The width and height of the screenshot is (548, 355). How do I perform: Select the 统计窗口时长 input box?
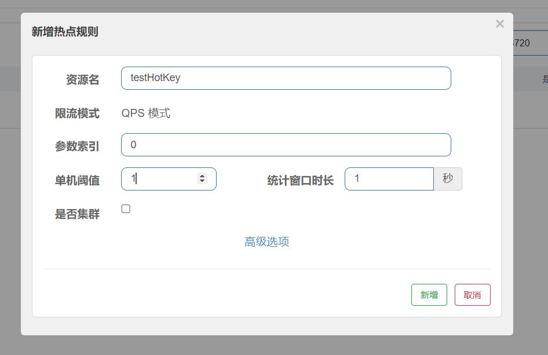coord(389,179)
